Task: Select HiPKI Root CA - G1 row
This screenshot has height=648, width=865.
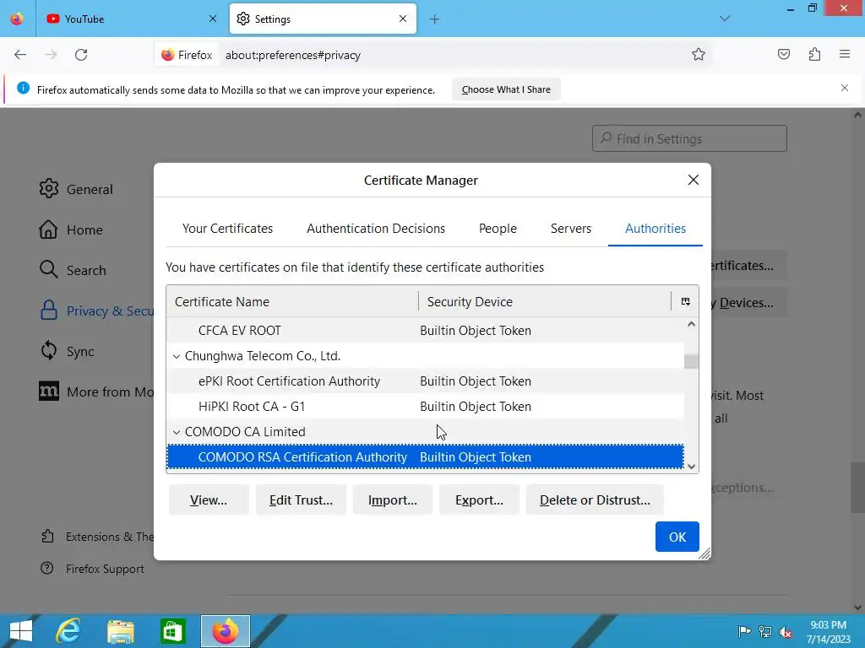Action: [426, 407]
